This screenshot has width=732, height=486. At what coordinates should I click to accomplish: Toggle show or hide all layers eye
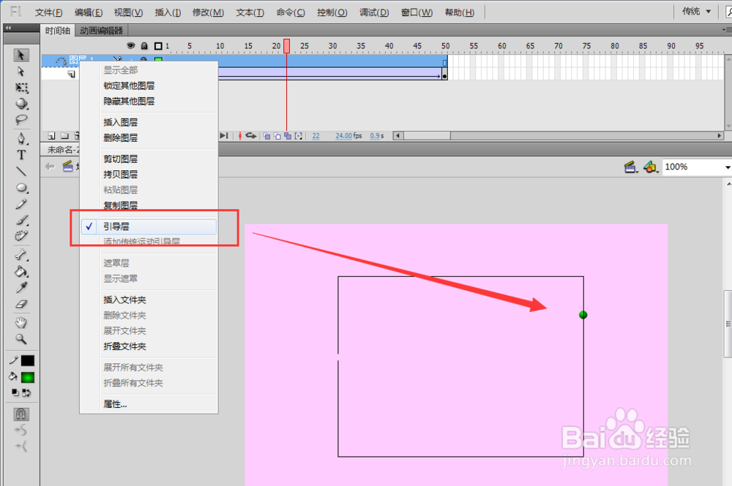pyautogui.click(x=131, y=45)
